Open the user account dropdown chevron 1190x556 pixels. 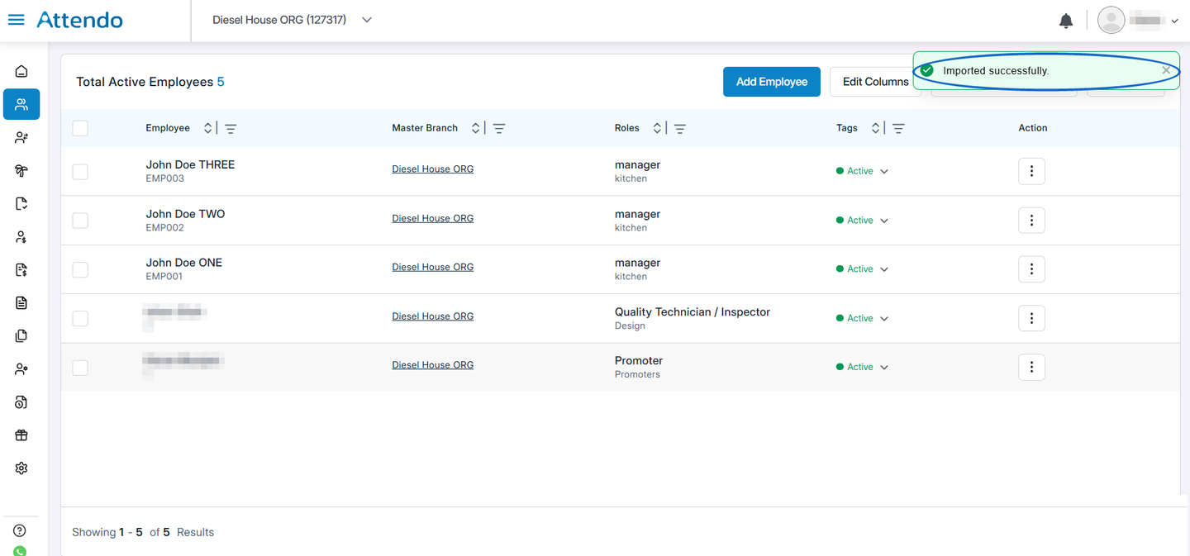[1175, 21]
